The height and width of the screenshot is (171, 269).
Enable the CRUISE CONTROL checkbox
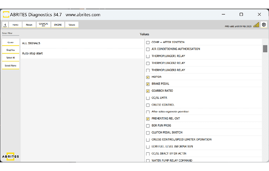coord(148,105)
